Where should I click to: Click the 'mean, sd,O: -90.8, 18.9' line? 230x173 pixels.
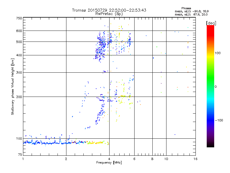pyautogui.click(x=191, y=11)
